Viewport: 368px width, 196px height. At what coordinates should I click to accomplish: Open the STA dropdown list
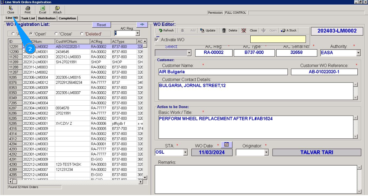[185, 152]
